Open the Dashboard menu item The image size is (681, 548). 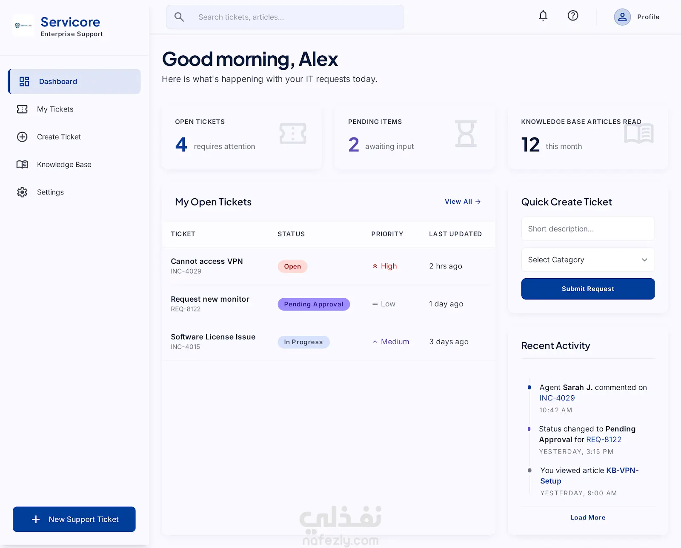tap(74, 81)
